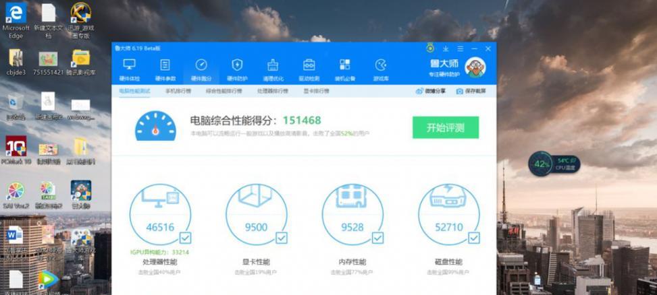Screen dimensions: 657x295
Task: Click 微博分享 share link
Action: tap(430, 91)
